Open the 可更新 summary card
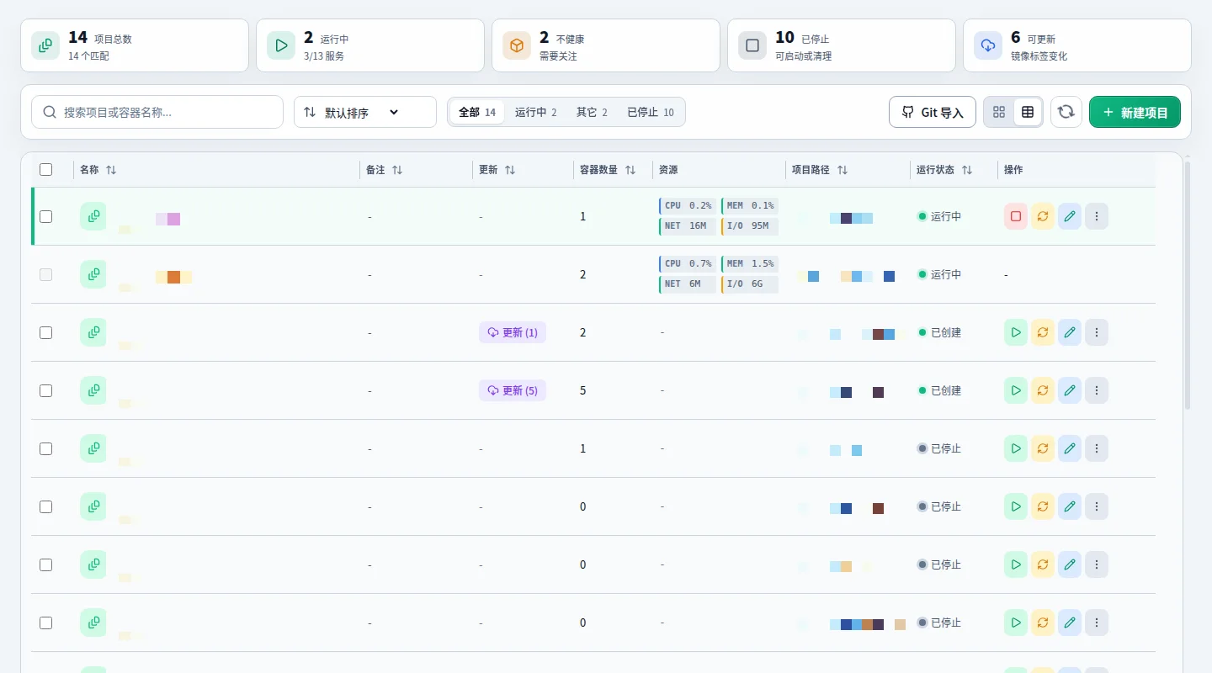Screen dimensions: 1212x673 click(1077, 45)
